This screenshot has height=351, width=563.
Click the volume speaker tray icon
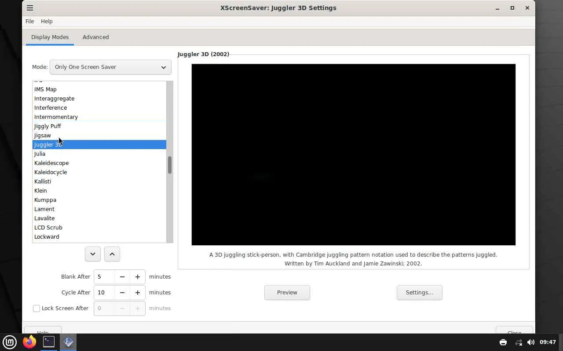pos(531,342)
